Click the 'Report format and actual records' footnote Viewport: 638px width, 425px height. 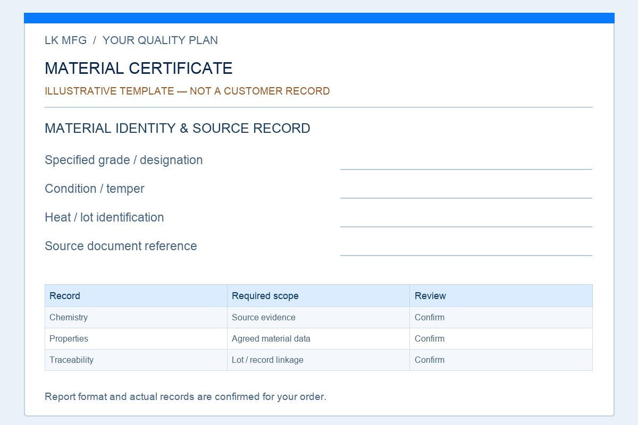pyautogui.click(x=186, y=397)
